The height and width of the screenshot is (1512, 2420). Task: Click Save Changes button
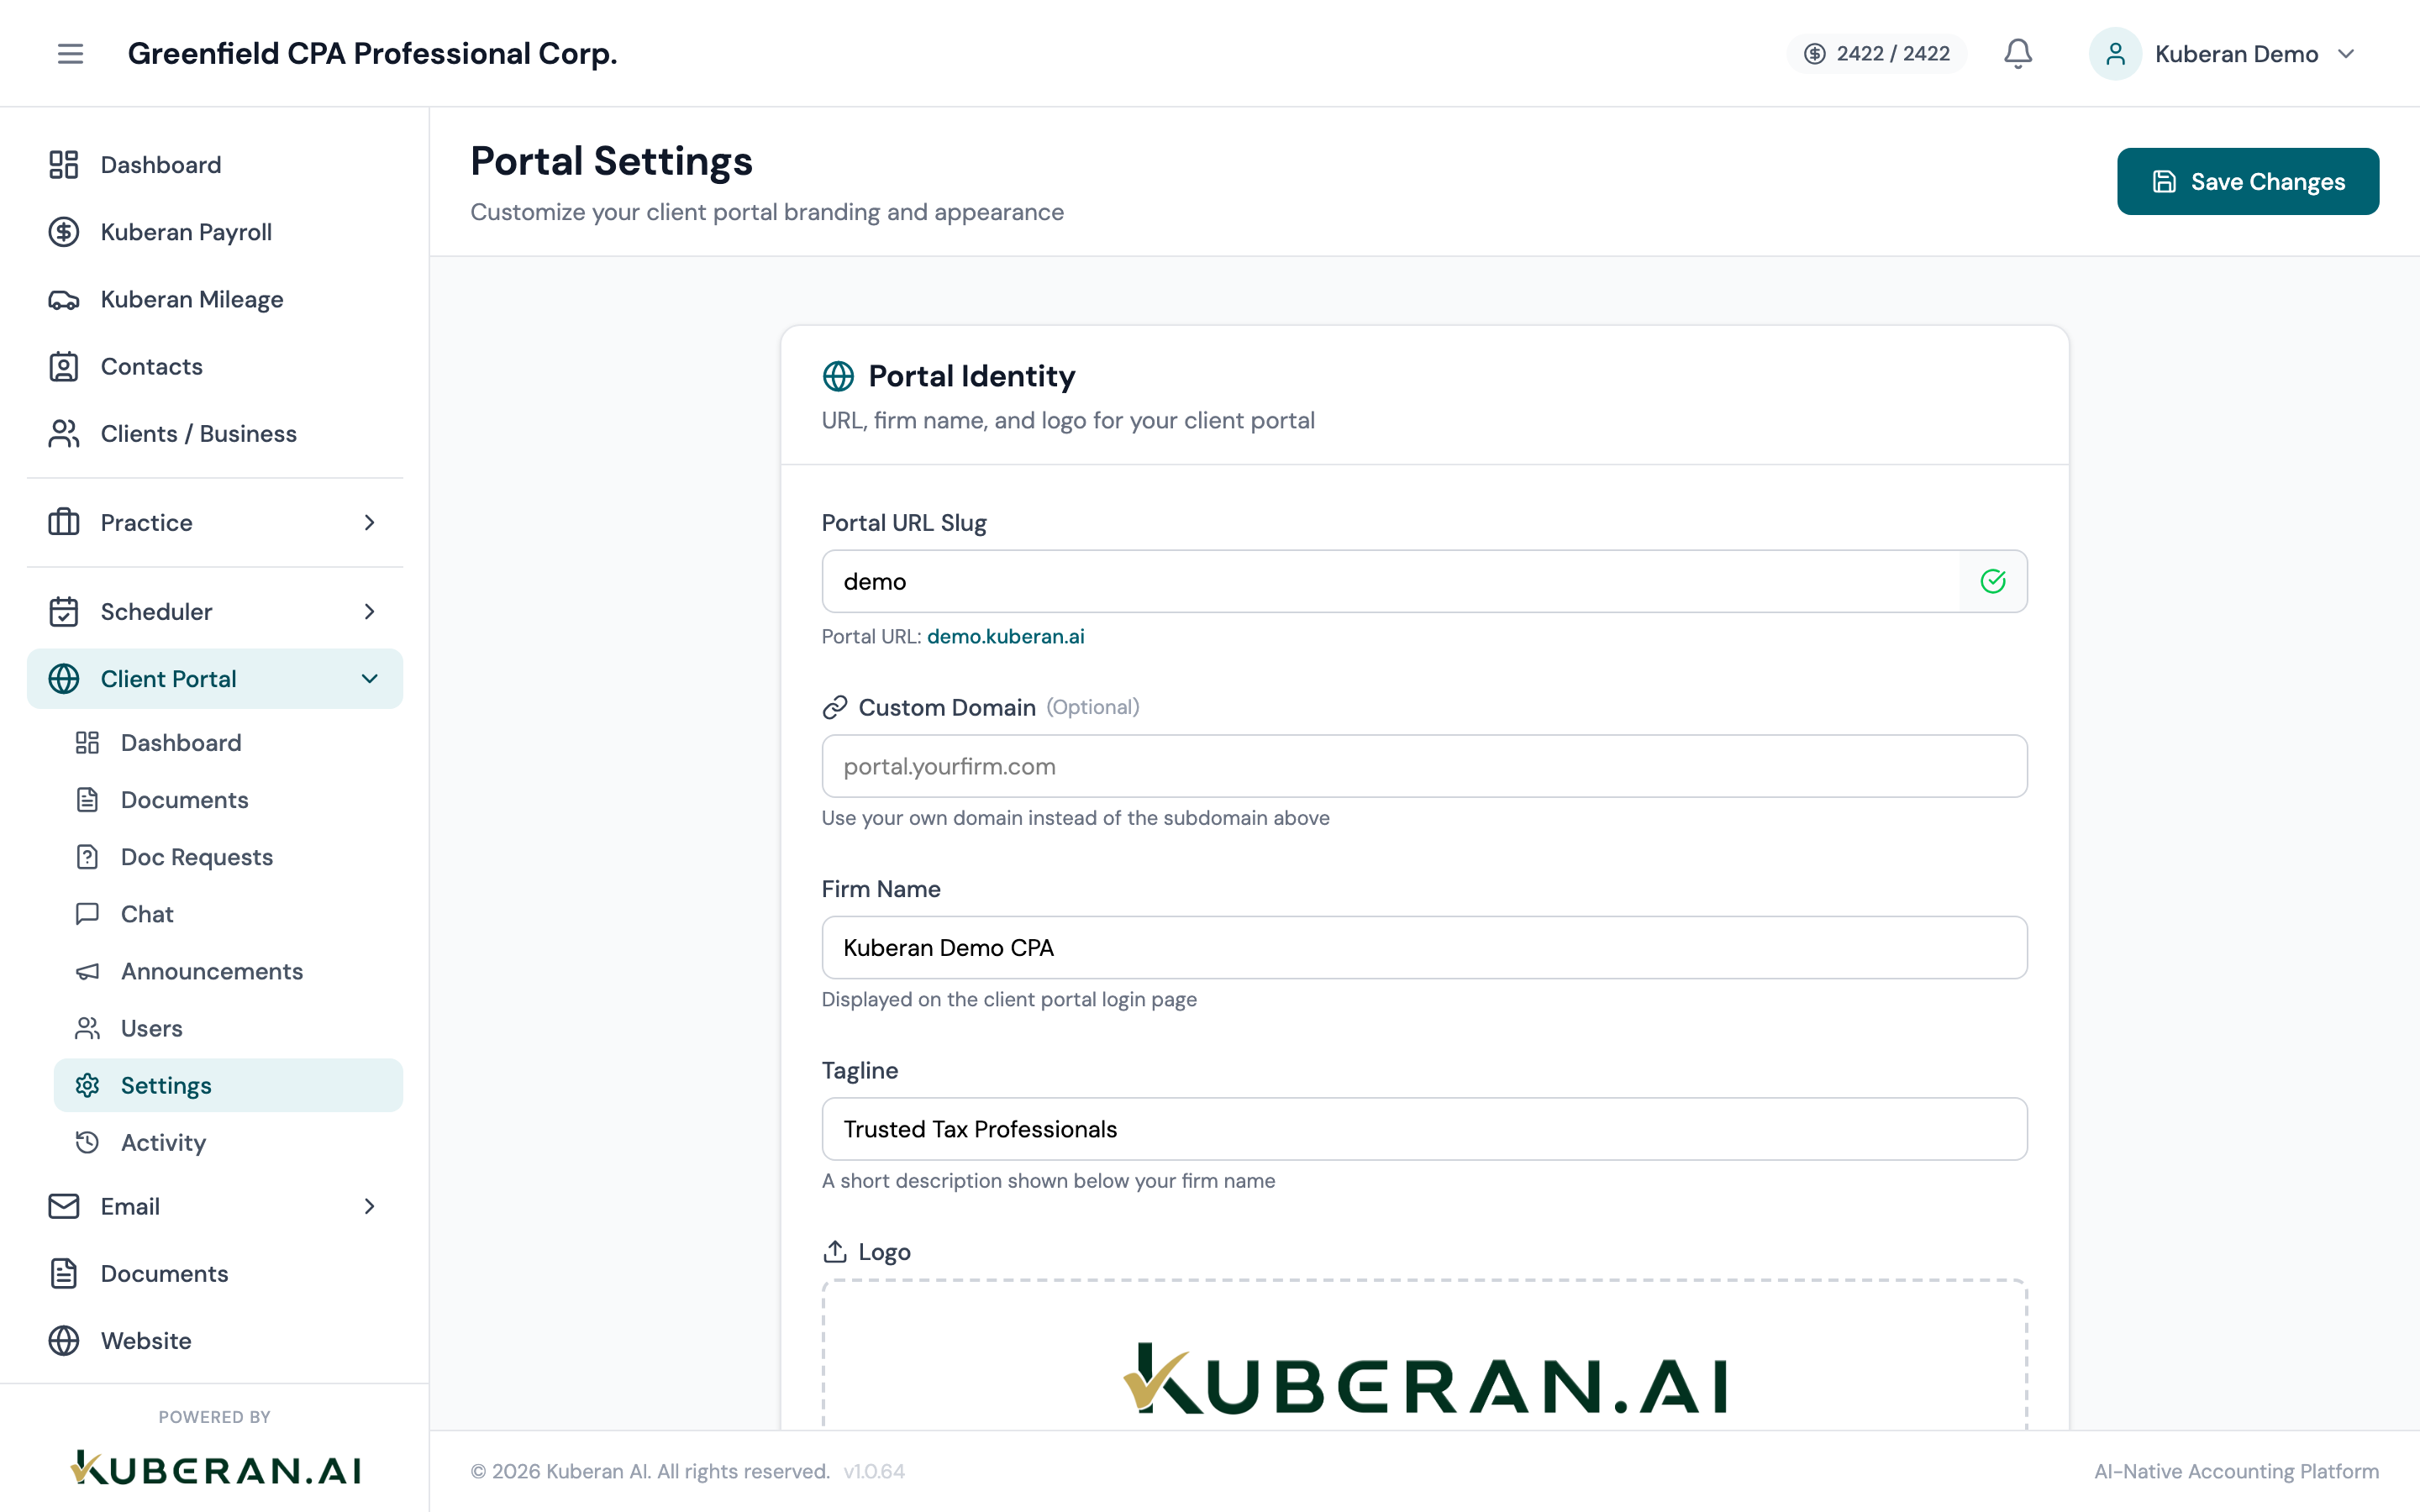(2248, 181)
